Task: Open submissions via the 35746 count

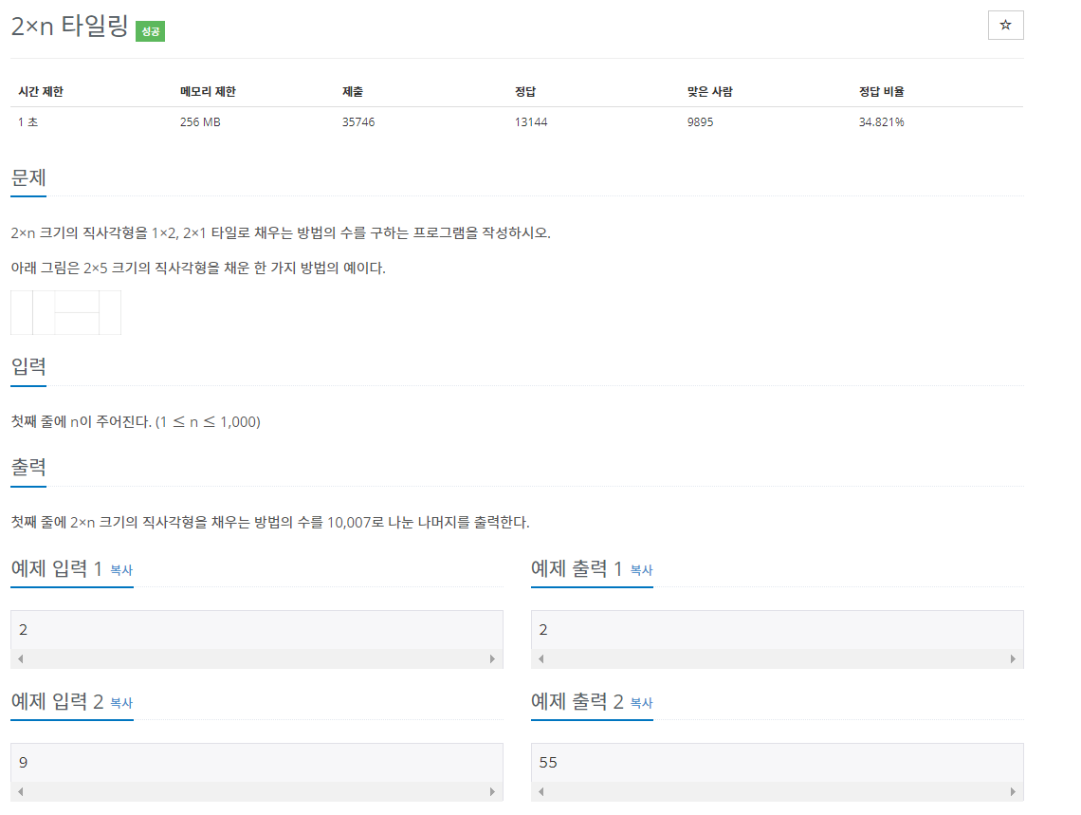Action: pyautogui.click(x=357, y=121)
